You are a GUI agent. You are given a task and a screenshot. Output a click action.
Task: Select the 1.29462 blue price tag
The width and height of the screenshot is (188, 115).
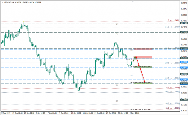pyautogui.click(x=184, y=80)
